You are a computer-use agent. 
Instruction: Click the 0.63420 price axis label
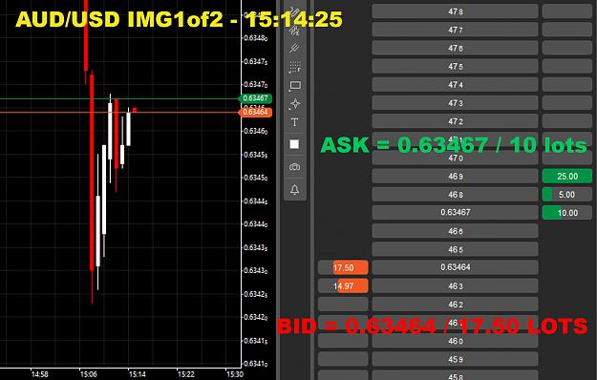pos(255,317)
